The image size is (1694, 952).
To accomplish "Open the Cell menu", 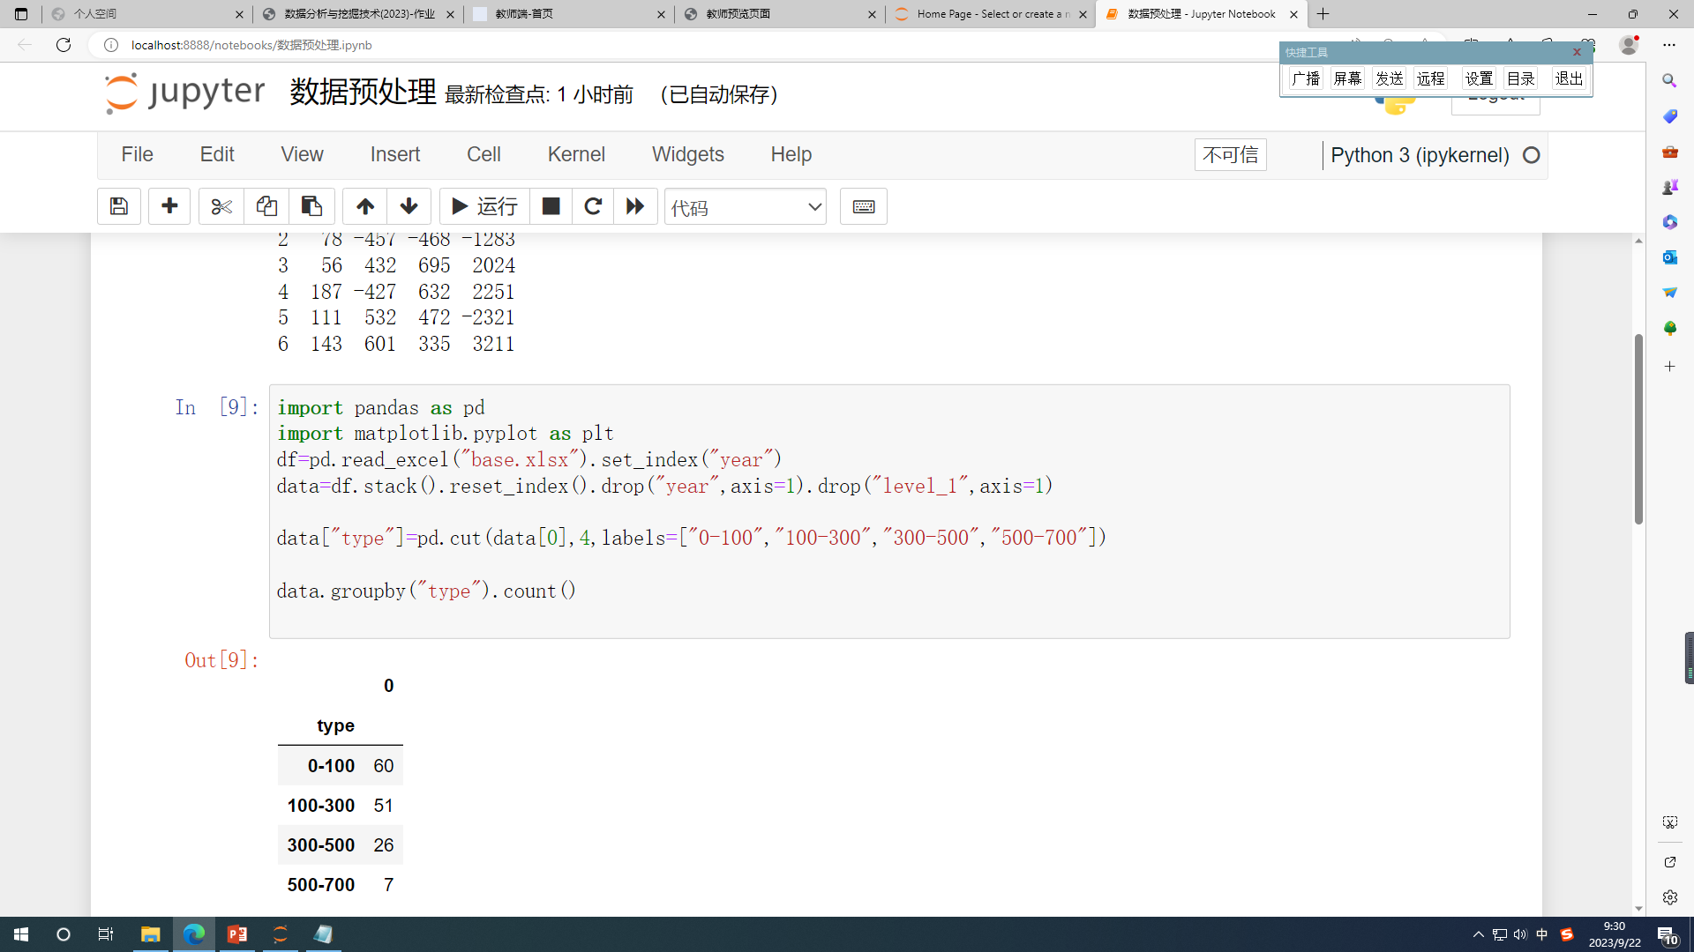I will 483,154.
